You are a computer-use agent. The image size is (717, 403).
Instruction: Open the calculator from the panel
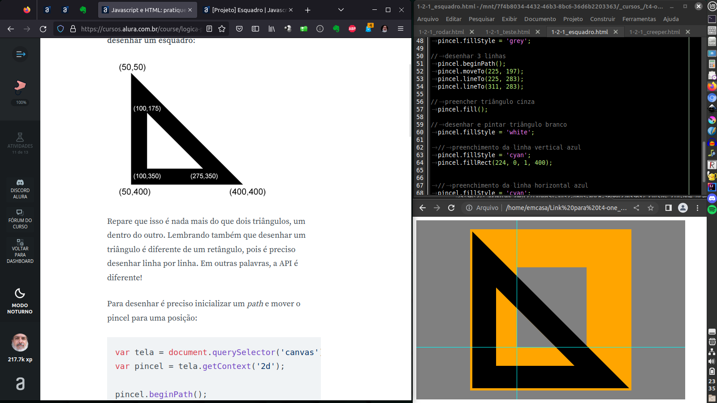pos(712,64)
